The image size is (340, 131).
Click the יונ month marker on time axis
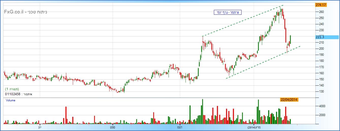40,127
